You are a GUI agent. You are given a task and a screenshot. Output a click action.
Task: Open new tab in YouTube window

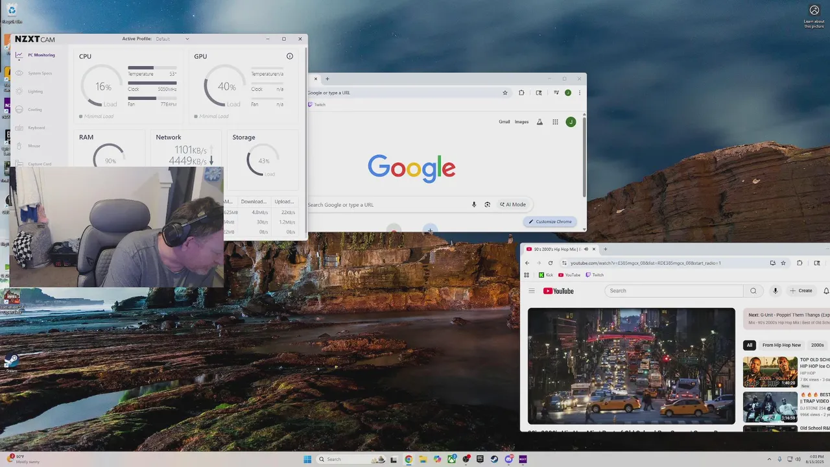pos(606,249)
